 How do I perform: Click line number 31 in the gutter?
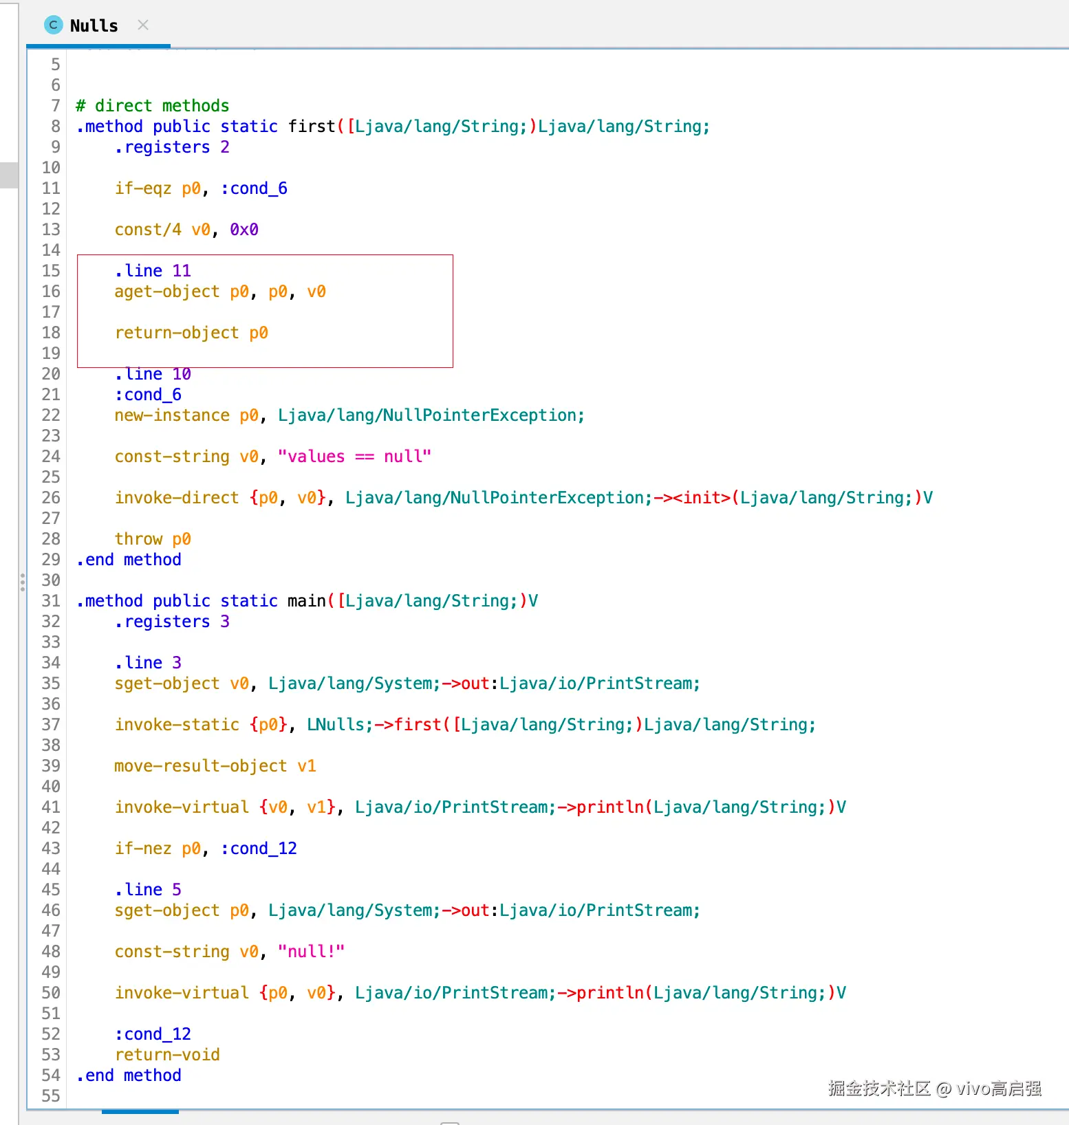coord(51,601)
